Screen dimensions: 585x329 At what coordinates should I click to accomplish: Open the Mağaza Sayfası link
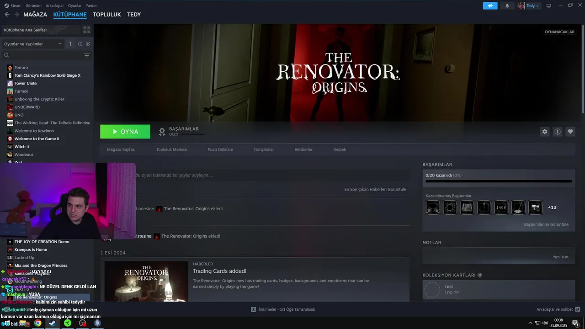pyautogui.click(x=121, y=149)
